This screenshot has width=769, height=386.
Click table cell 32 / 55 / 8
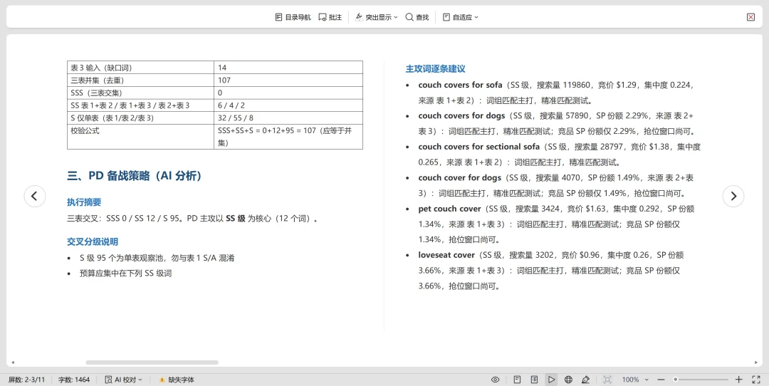[288, 118]
